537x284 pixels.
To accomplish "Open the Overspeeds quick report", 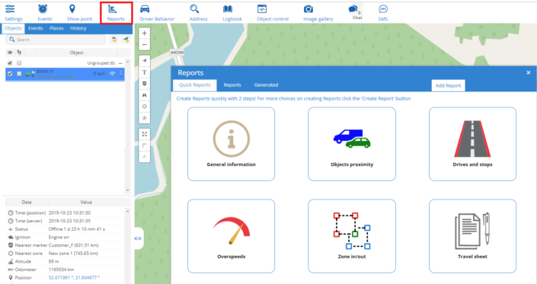I will point(231,236).
